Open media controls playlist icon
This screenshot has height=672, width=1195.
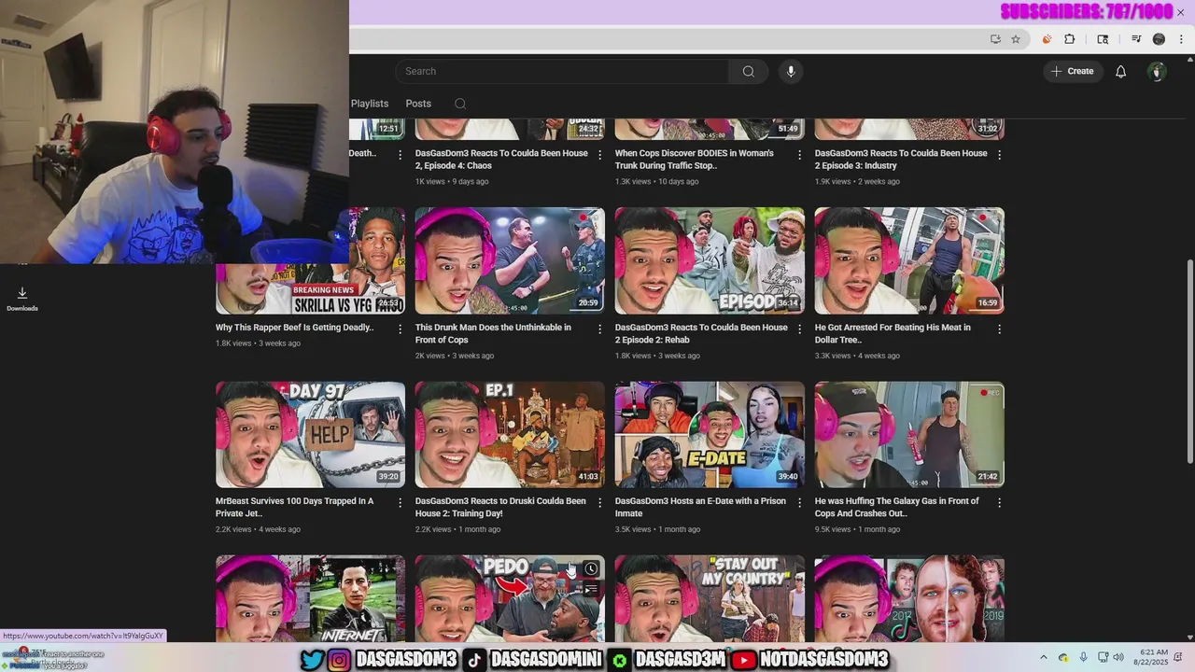tap(1136, 39)
